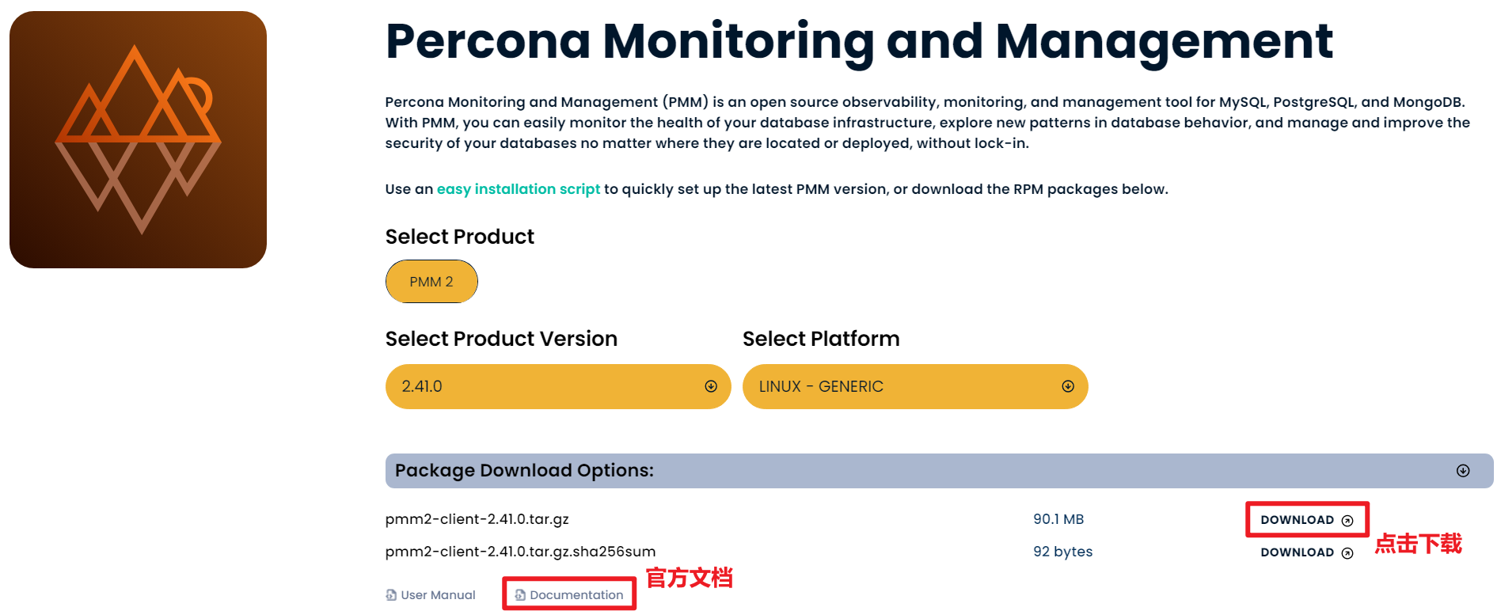Open the Documentation link
Viewport: 1501px width, 611px height.
[x=576, y=595]
